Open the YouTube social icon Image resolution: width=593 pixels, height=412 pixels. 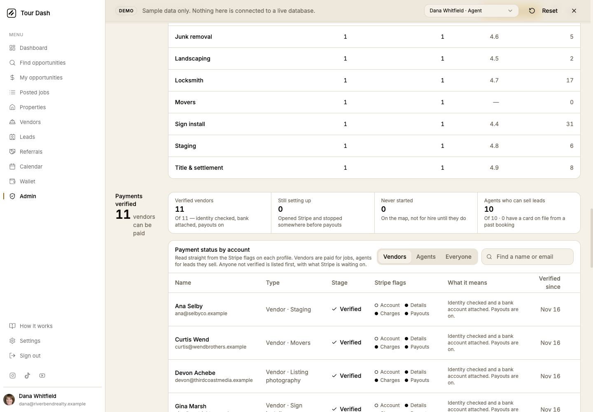[x=42, y=375]
